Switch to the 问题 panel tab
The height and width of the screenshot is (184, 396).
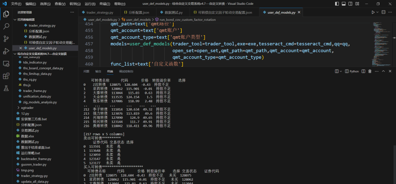pos(87,71)
